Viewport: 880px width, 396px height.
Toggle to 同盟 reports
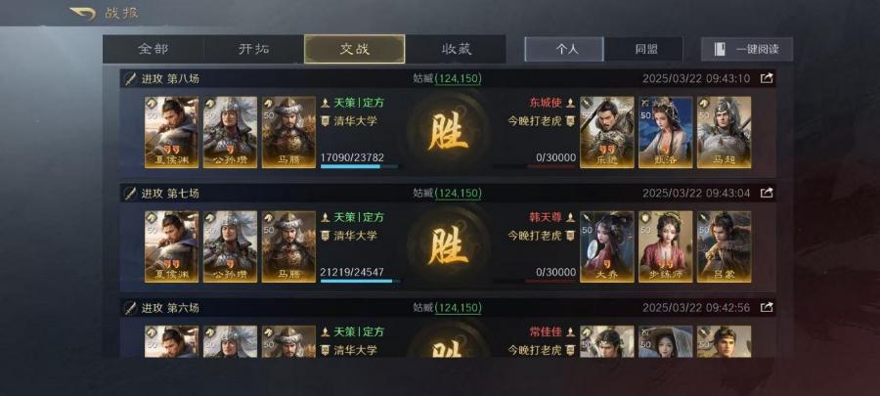click(643, 49)
